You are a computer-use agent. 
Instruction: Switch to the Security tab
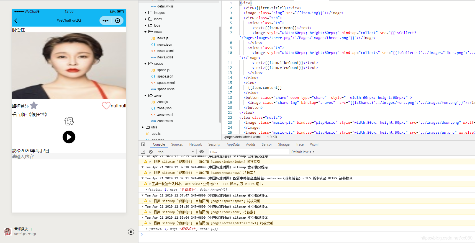click(x=214, y=144)
